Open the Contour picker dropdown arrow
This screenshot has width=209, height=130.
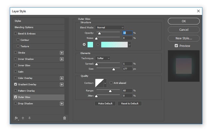click(105, 83)
